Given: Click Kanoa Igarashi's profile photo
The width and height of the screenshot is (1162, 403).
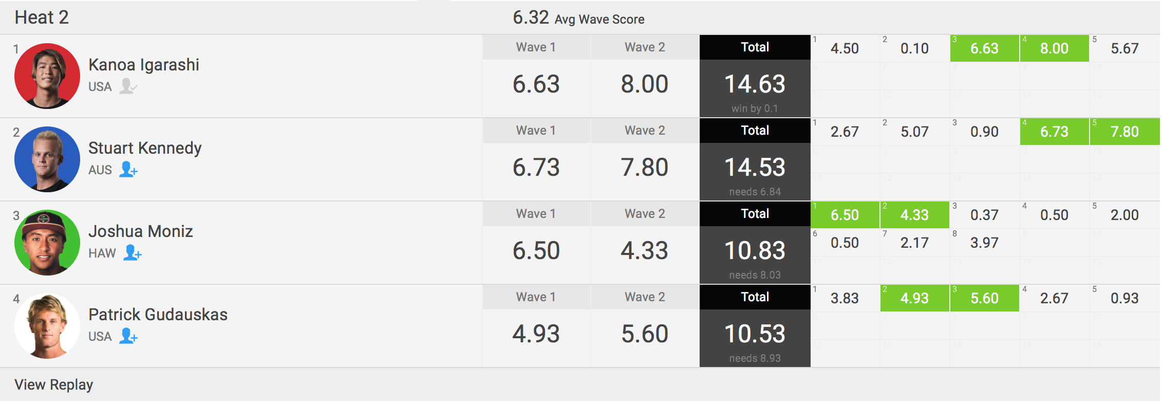Looking at the screenshot, I should 47,76.
